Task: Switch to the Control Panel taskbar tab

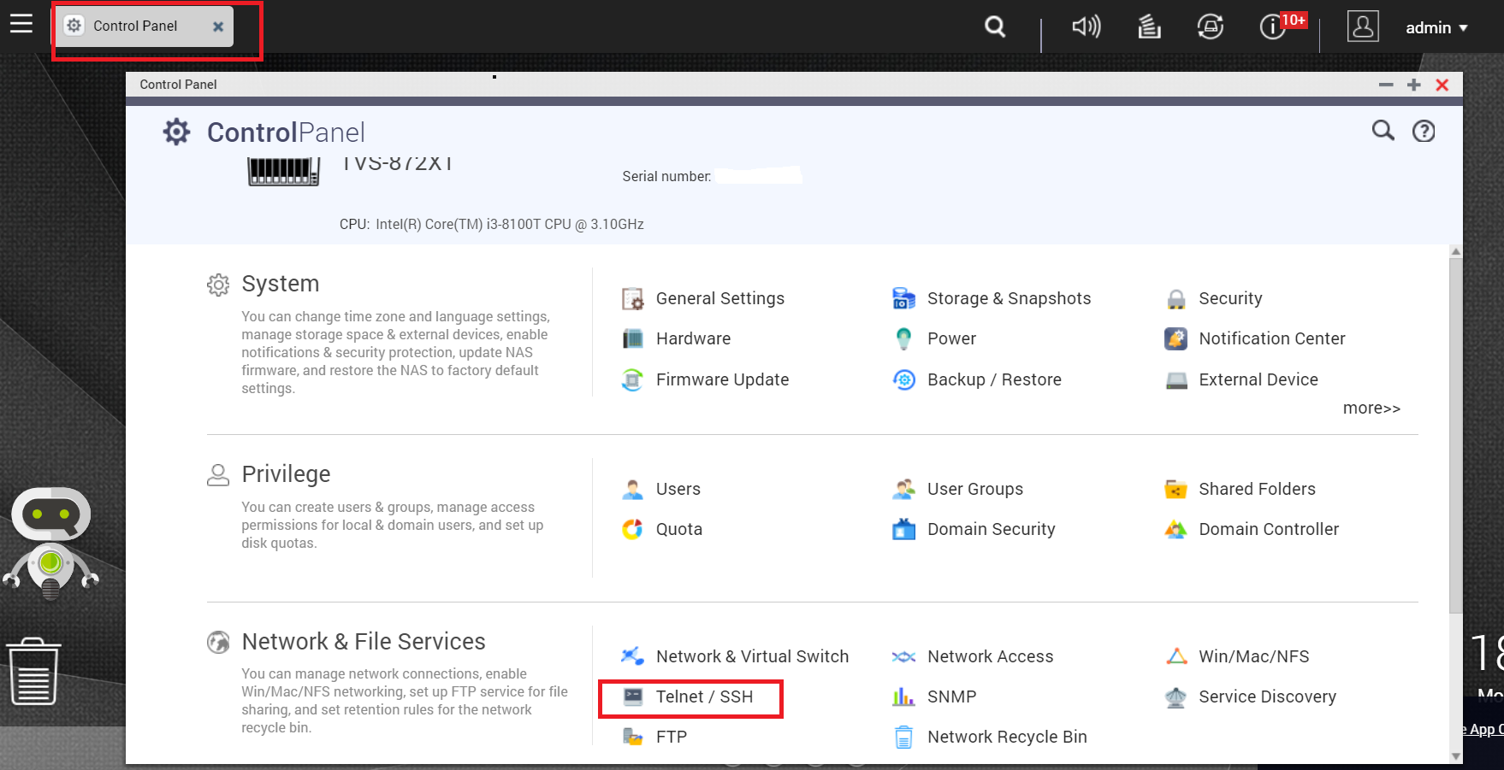Action: pyautogui.click(x=135, y=26)
